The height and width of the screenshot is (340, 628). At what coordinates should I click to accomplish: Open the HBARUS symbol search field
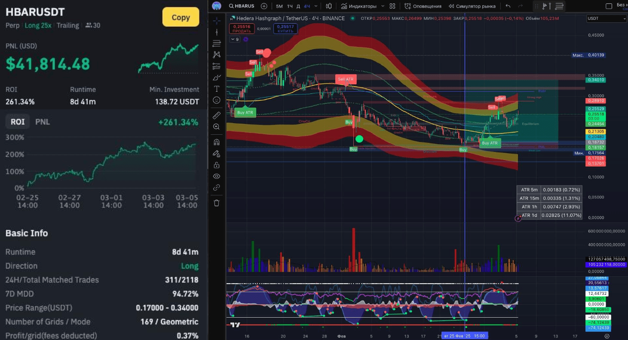[243, 6]
